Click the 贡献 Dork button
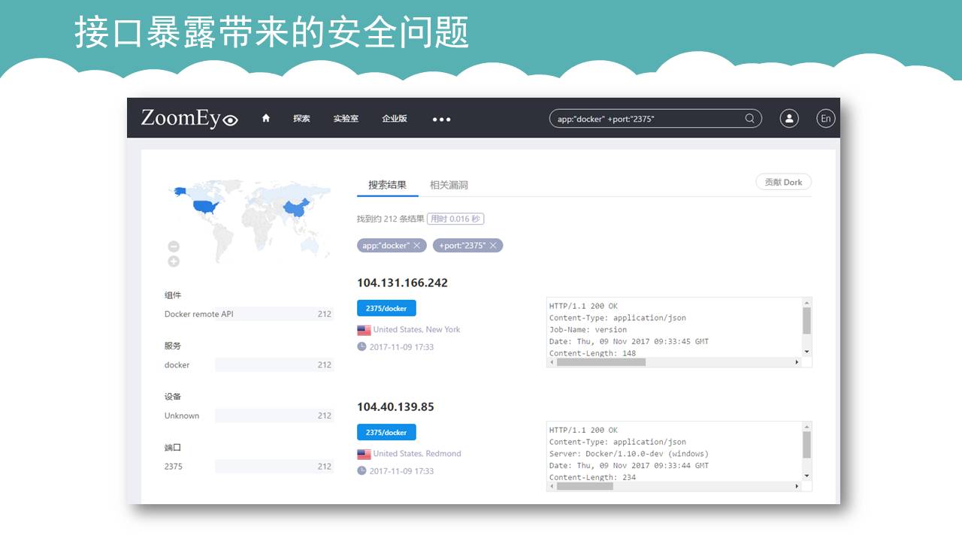Viewport: 962px width, 541px height. point(784,182)
